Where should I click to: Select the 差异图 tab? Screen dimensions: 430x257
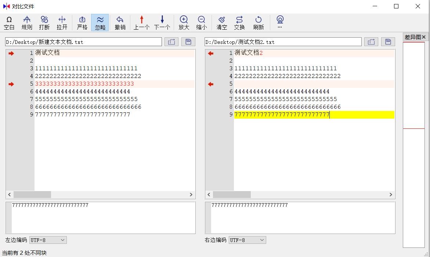point(413,37)
